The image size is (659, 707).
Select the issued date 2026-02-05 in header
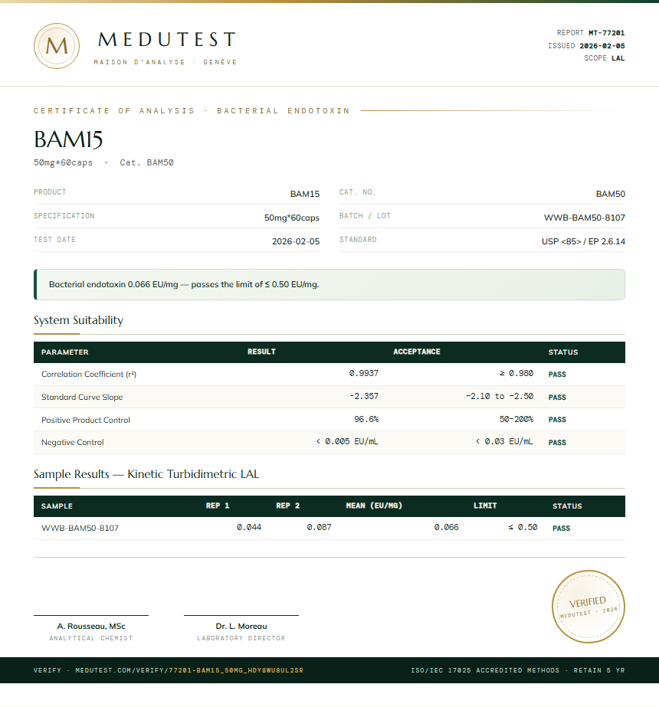tap(602, 45)
